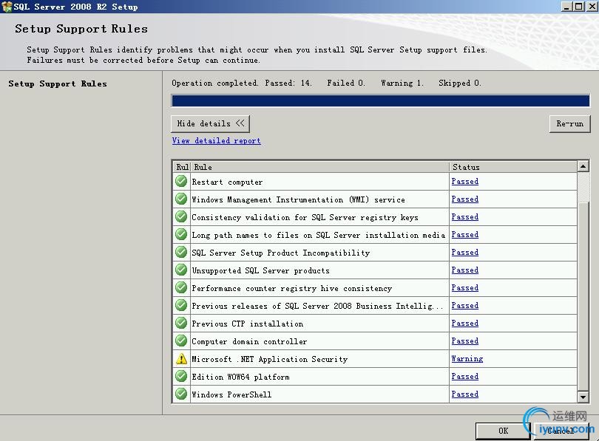599x441 pixels.
Task: Confirm with the OK button
Action: 503,431
